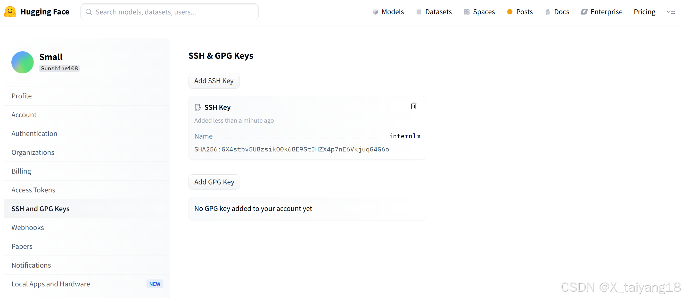This screenshot has width=682, height=298.
Task: Open the Access Tokens settings section
Action: (x=33, y=190)
